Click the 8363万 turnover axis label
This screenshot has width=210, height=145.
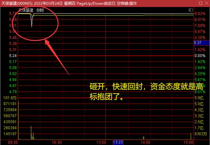point(201,134)
